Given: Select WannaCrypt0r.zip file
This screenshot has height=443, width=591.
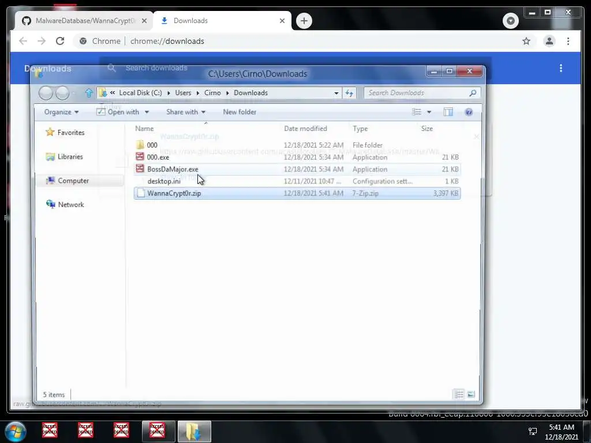Looking at the screenshot, I should 297,193.
